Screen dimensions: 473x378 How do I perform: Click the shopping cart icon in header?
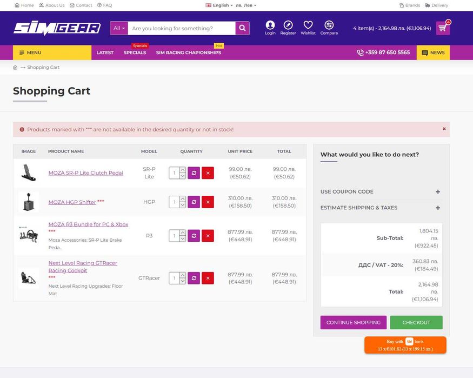[x=443, y=28]
